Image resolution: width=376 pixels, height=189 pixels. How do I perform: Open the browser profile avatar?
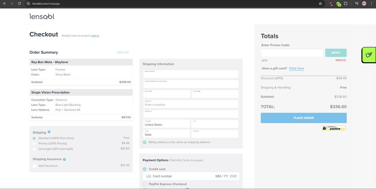pos(364,4)
